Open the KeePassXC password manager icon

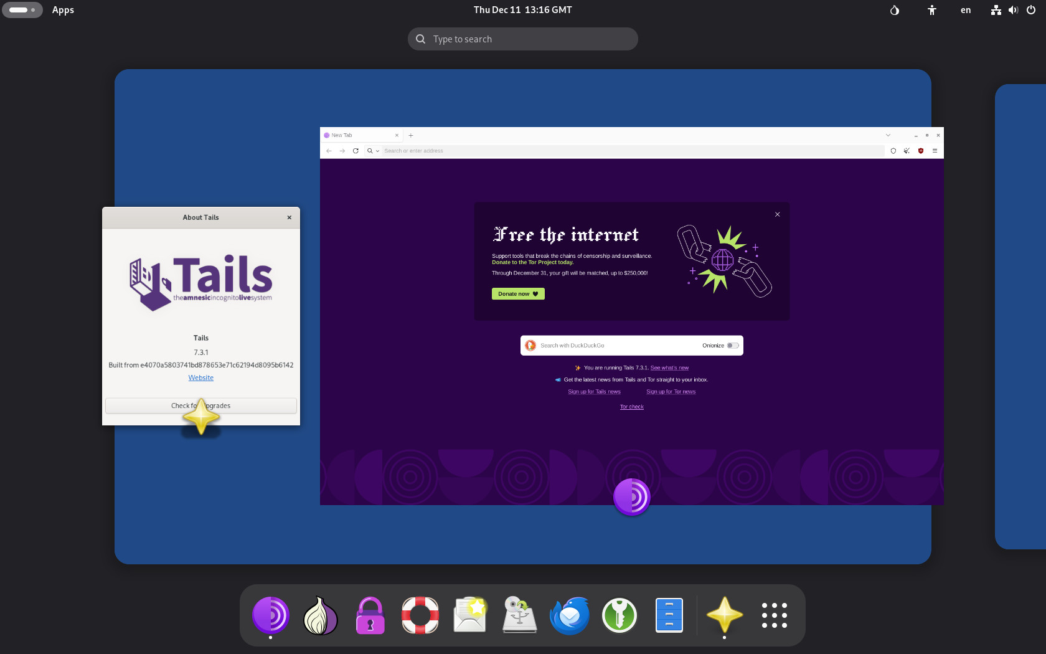[619, 615]
